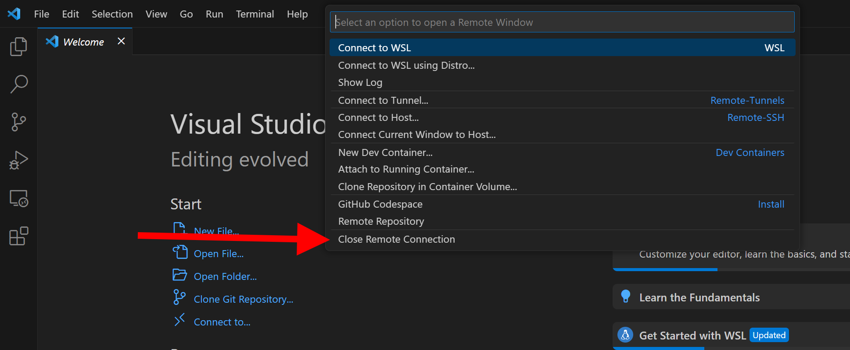
Task: Click the Open File... link
Action: (219, 254)
